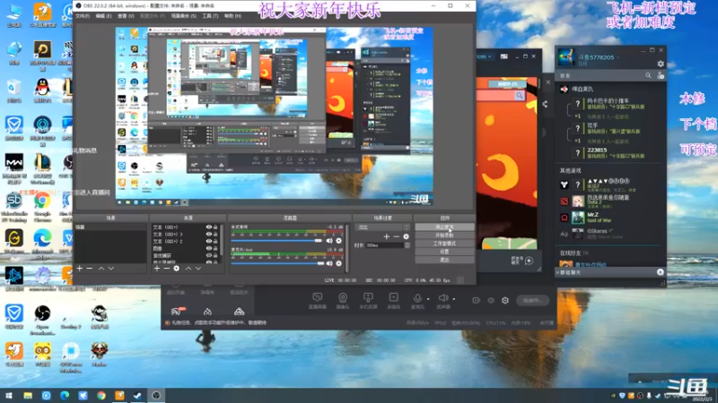Click the stop streaming button in OBS controls
The image size is (718, 403).
444,227
